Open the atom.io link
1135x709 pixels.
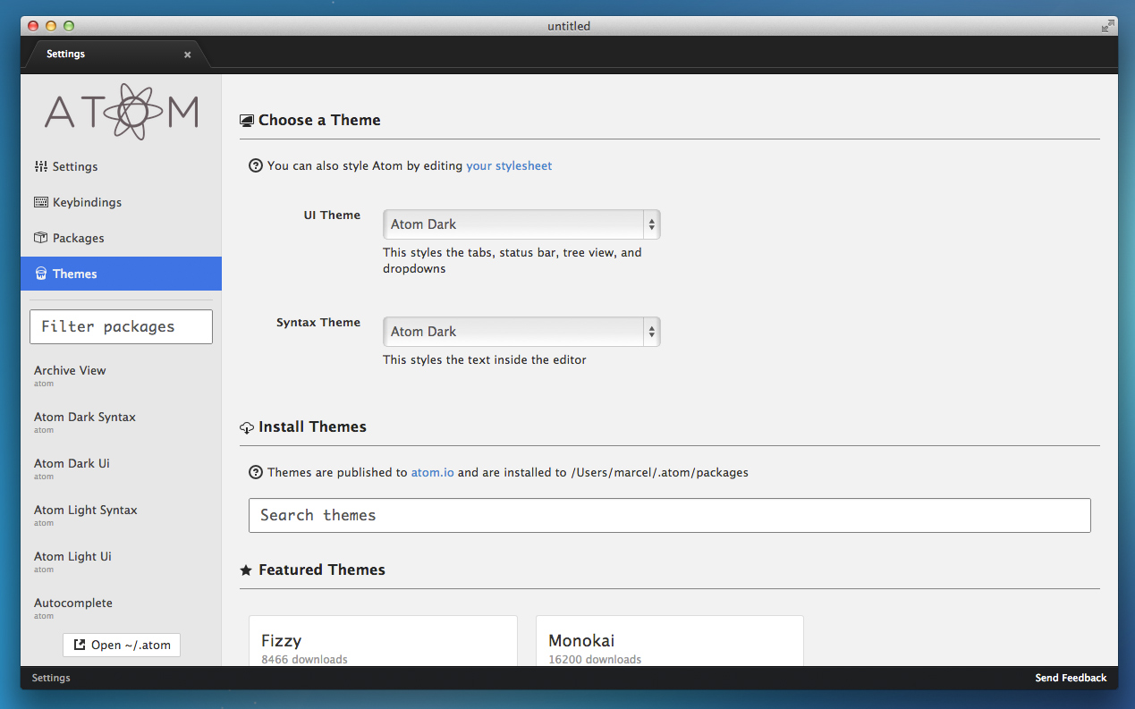[x=432, y=472]
